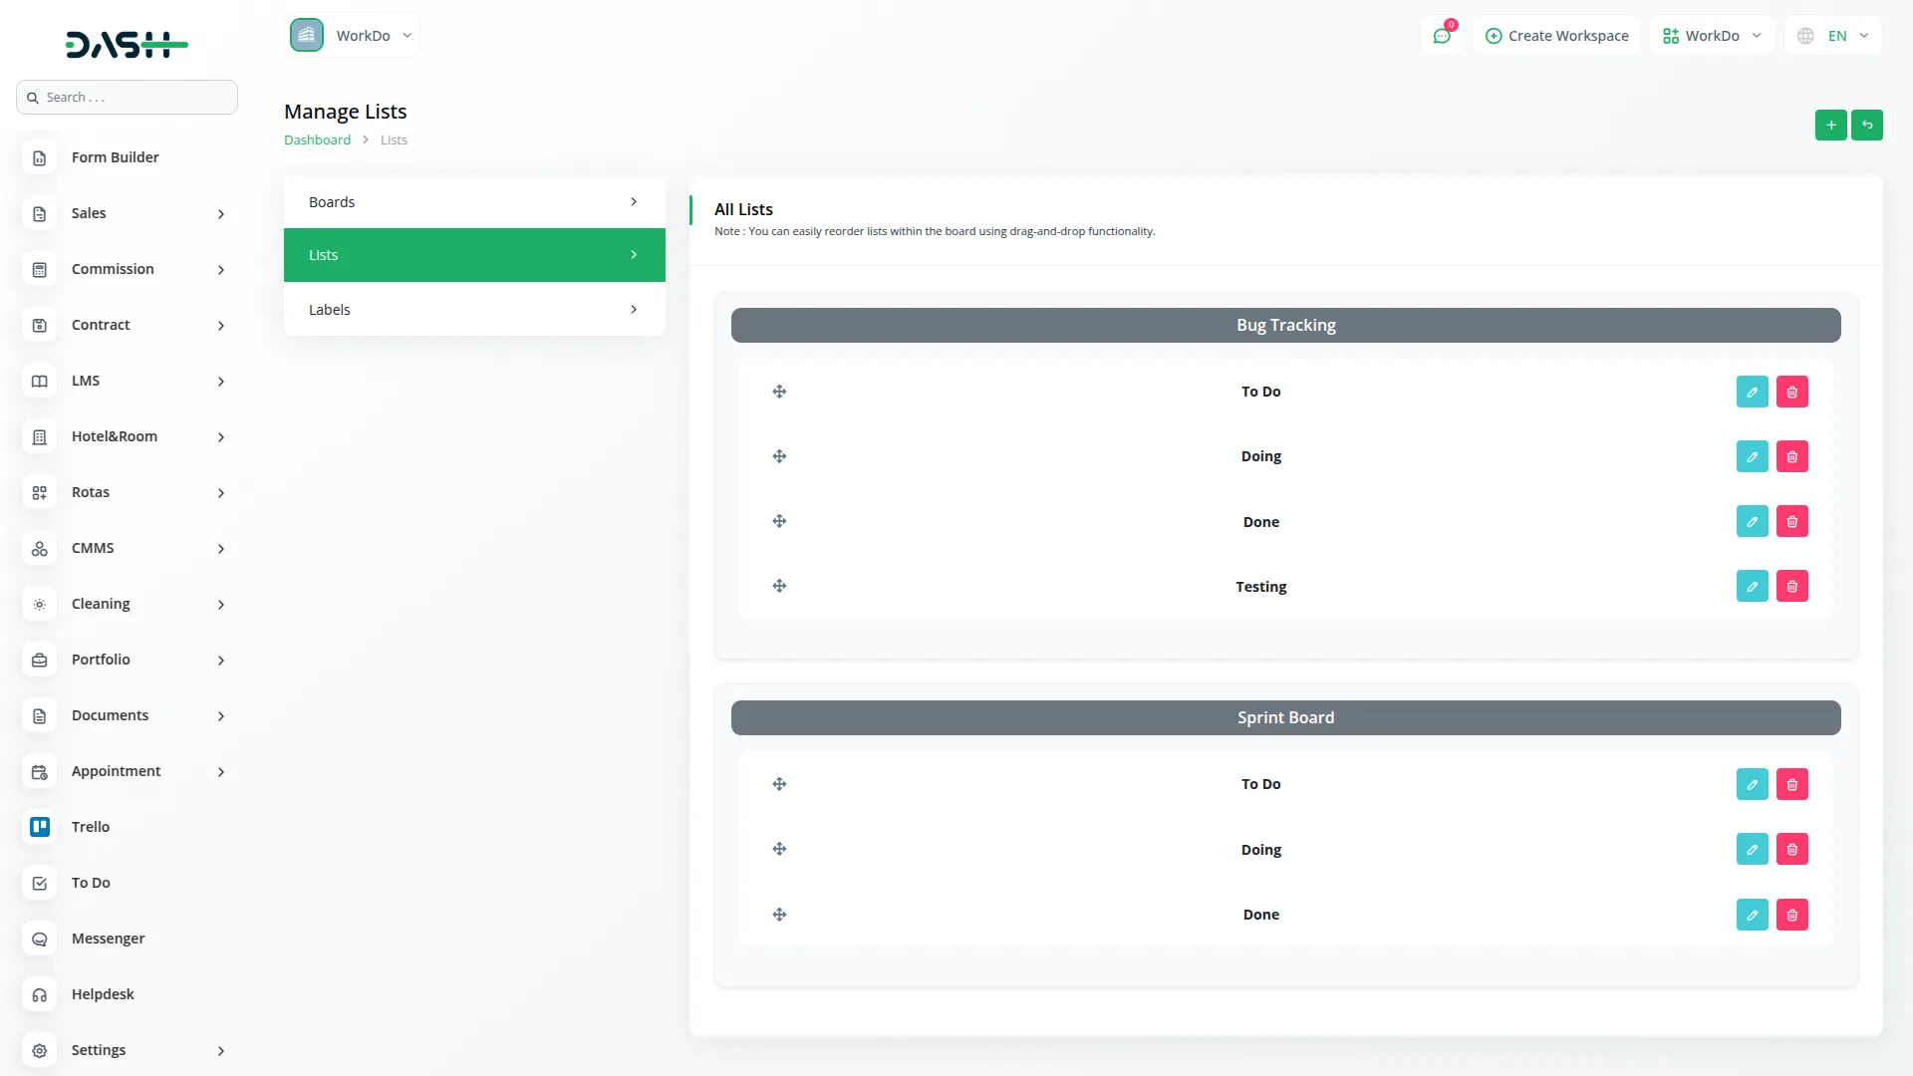Select the Helpdesk icon in the sidebar
Viewport: 1913px width, 1076px height.
pos(39,994)
